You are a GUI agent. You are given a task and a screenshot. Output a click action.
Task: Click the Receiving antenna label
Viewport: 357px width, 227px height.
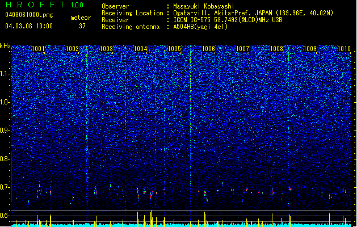pos(131,27)
